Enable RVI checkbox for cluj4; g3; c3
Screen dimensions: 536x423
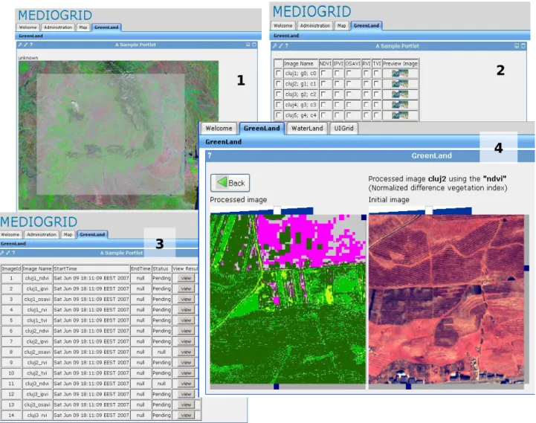tap(366, 105)
